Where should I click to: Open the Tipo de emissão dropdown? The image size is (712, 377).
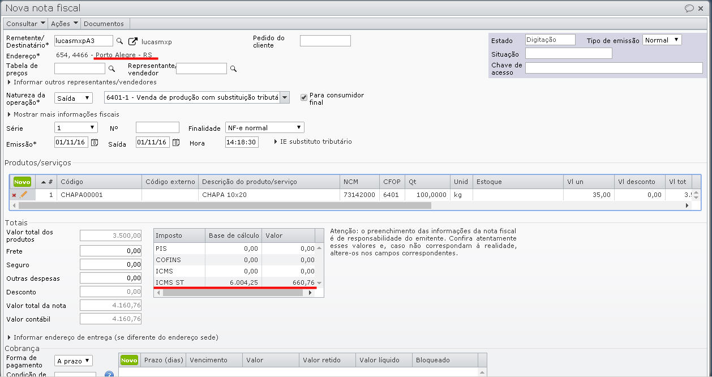point(662,40)
